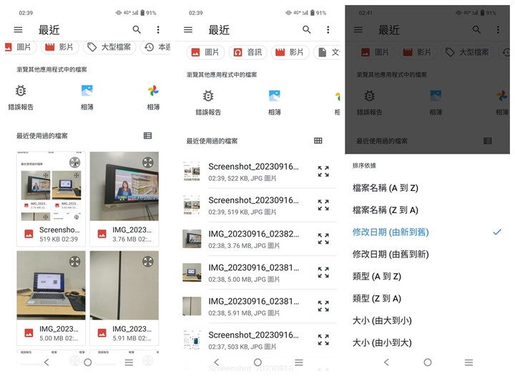The width and height of the screenshot is (515, 376).
Task: Filter by 圖片 chip in middle screen
Action: 205,52
